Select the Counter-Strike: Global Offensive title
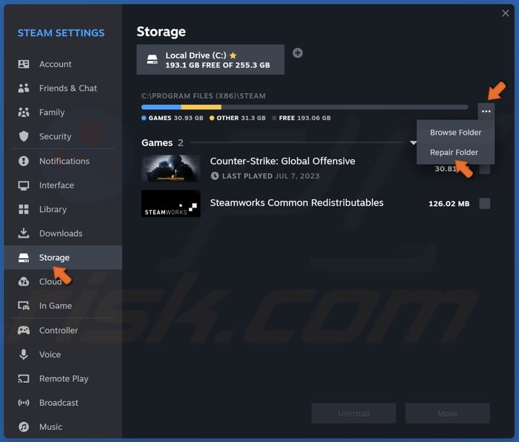 282,161
